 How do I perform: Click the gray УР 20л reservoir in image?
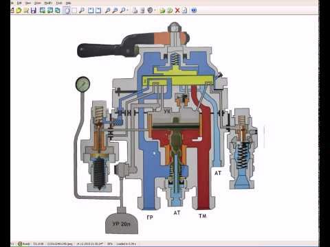[122, 224]
